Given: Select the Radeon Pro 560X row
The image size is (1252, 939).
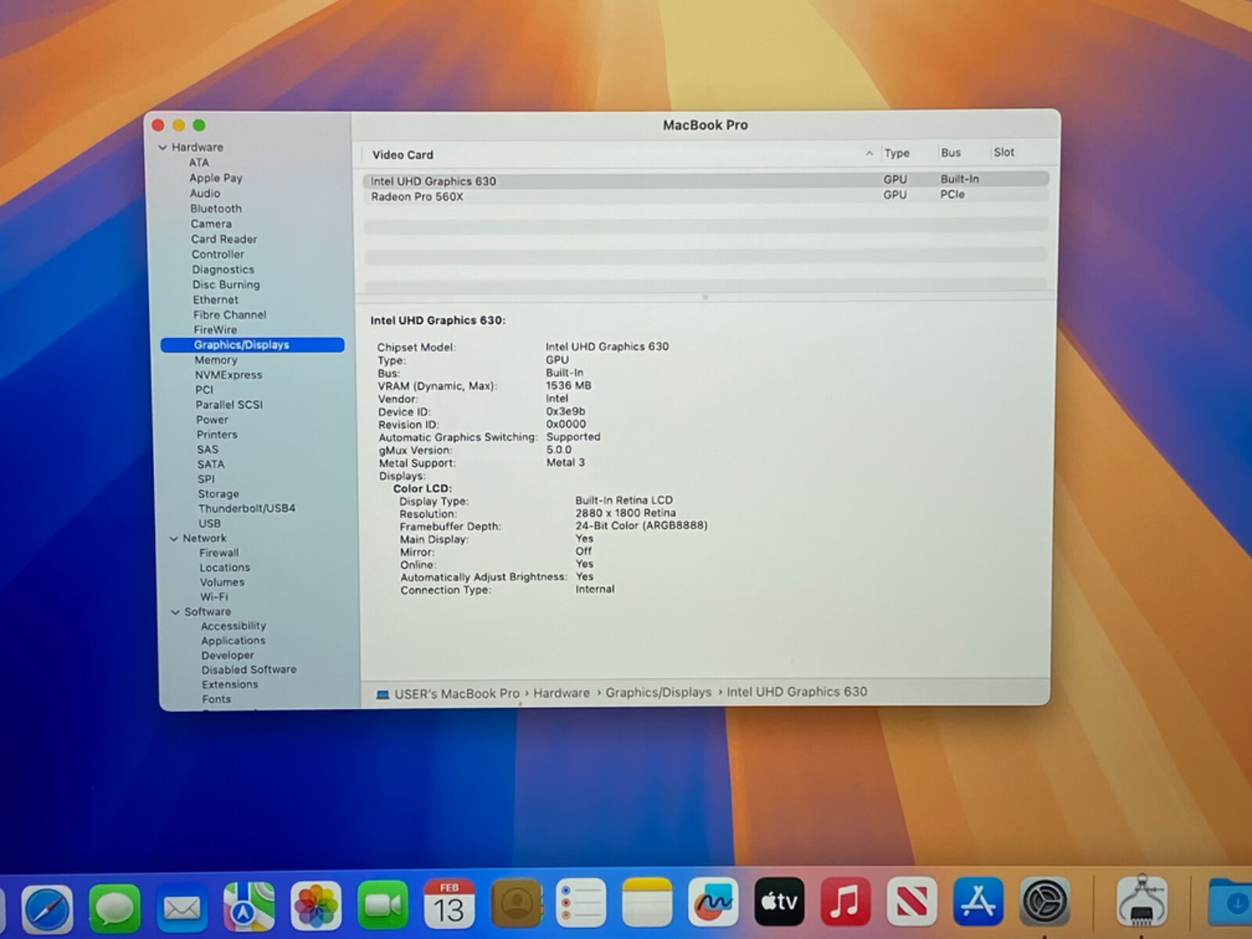Looking at the screenshot, I should tap(417, 196).
